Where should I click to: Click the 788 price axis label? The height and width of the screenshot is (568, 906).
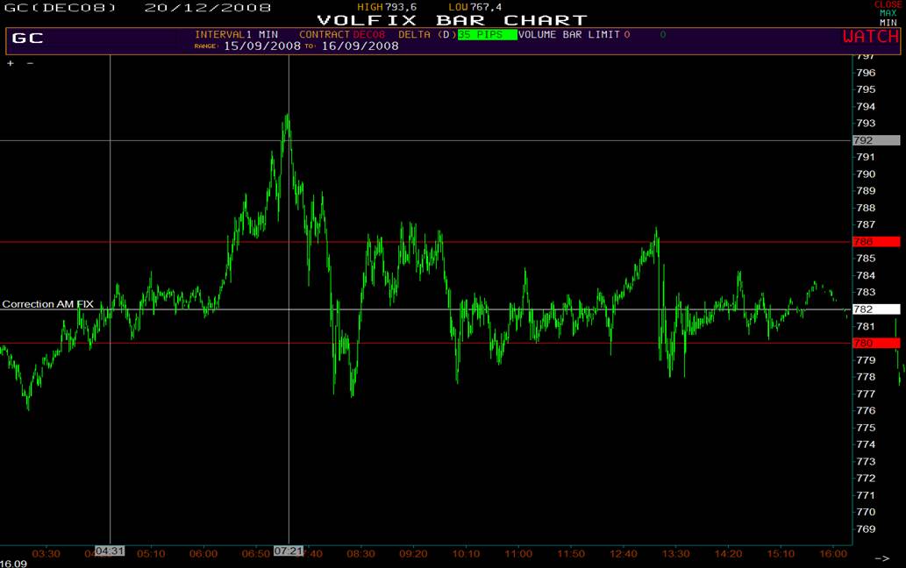[x=867, y=208]
